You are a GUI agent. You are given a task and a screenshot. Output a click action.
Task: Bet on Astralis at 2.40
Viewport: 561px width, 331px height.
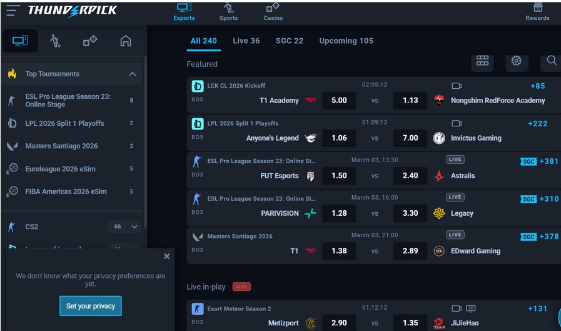click(410, 176)
